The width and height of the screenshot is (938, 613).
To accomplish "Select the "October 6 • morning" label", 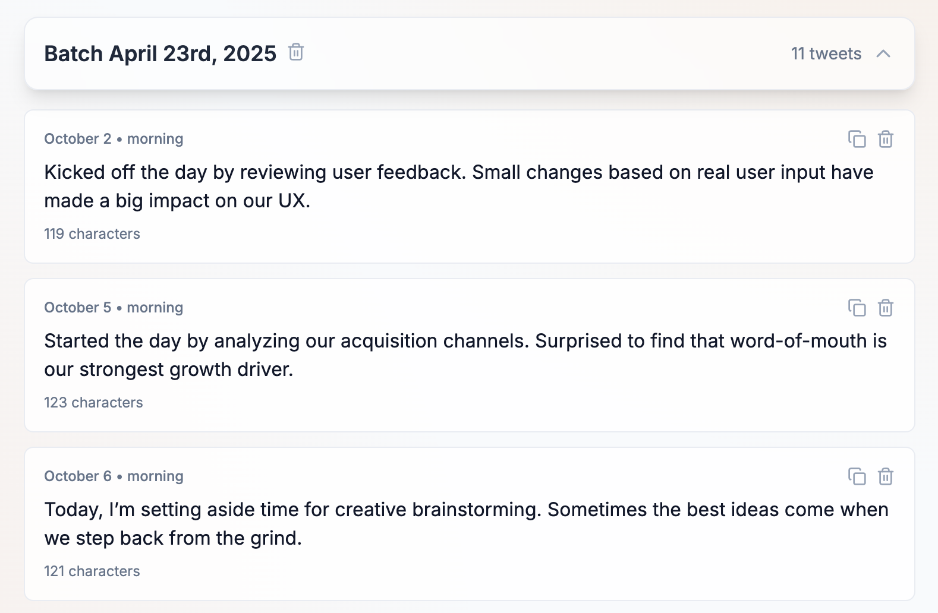I will click(114, 476).
